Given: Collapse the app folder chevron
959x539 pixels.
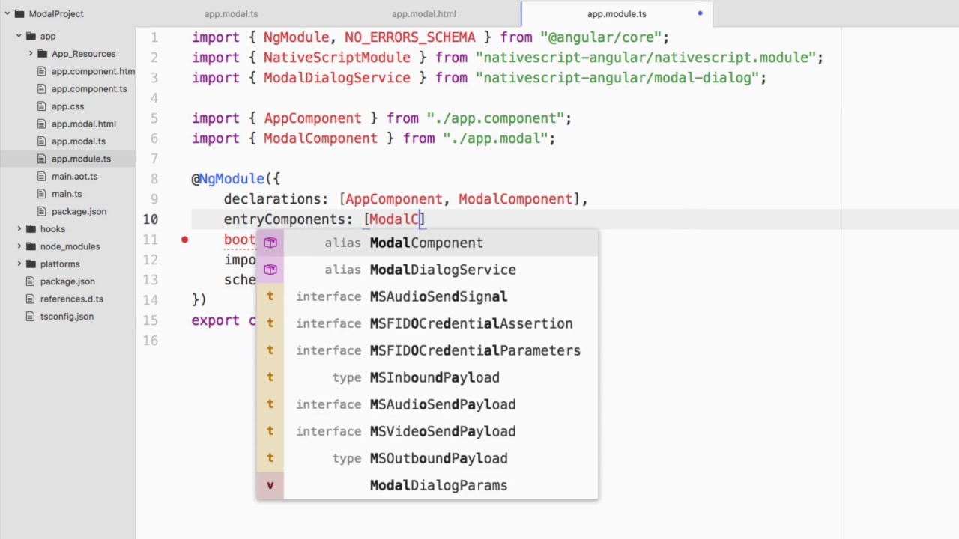Looking at the screenshot, I should (x=19, y=36).
